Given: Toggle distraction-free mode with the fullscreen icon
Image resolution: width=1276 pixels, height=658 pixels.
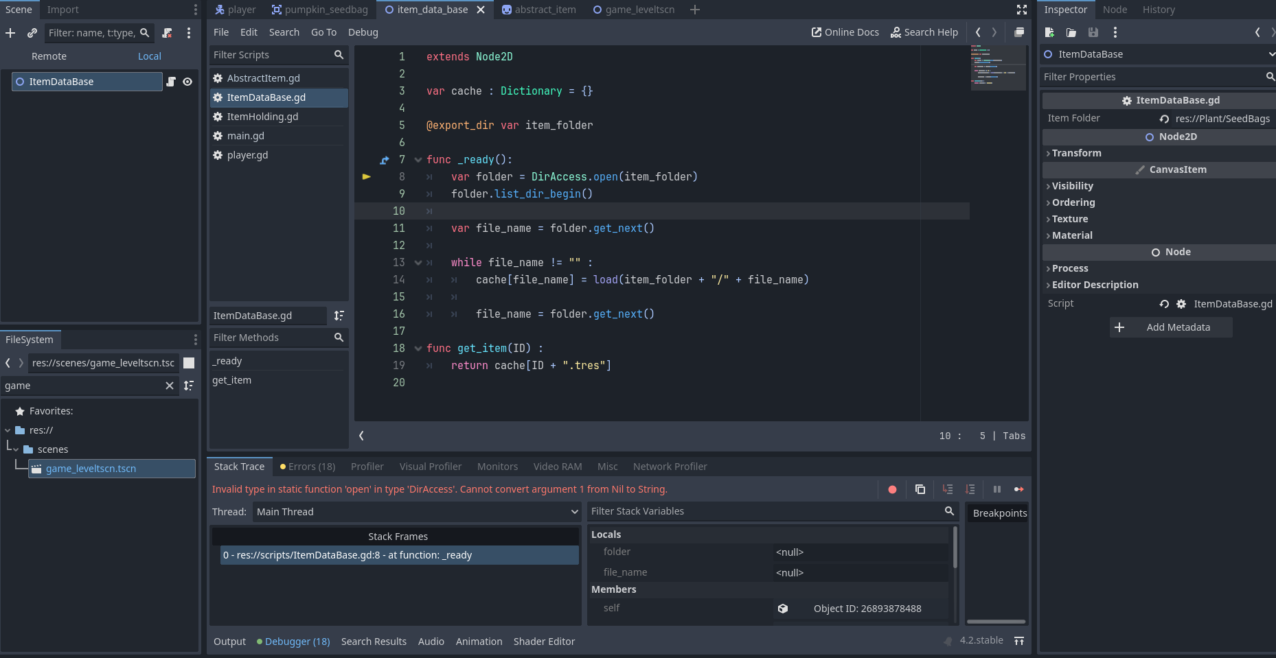Looking at the screenshot, I should coord(1022,10).
